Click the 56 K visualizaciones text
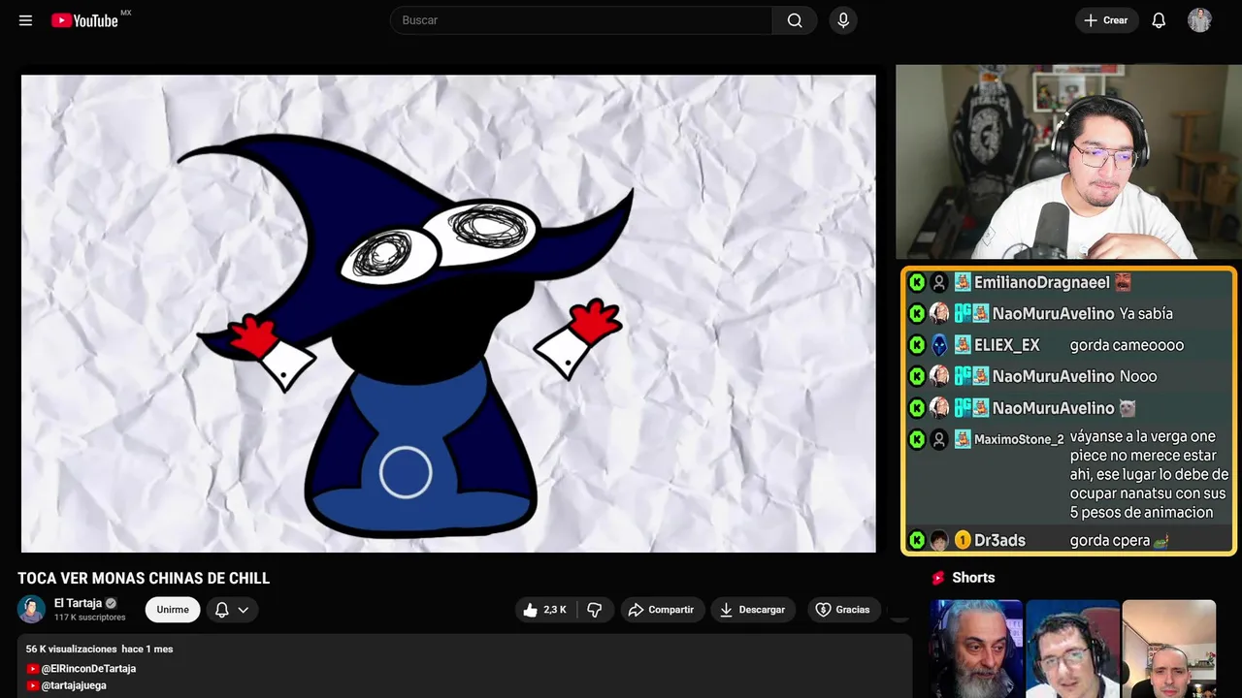Screen dimensions: 1242x698 [70, 649]
